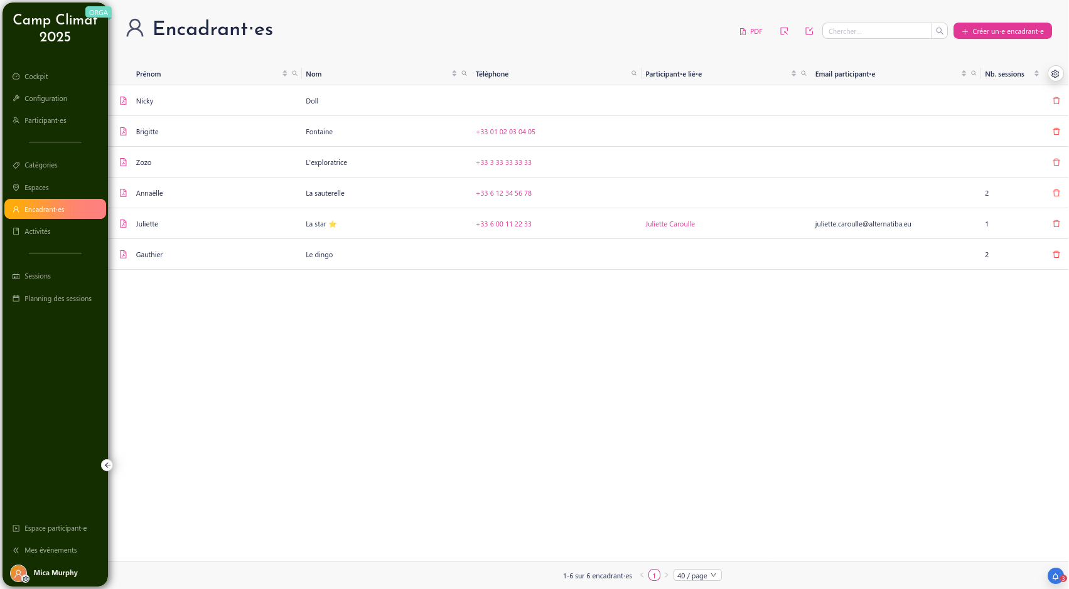Delete the Nicky Doll row

tap(1056, 101)
